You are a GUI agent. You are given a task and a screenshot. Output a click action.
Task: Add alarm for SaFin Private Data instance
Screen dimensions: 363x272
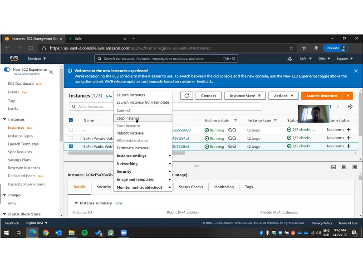pos(348,138)
